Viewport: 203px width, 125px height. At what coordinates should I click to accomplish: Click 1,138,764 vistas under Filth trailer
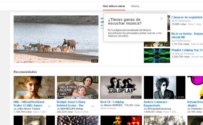pyautogui.click(x=23, y=112)
